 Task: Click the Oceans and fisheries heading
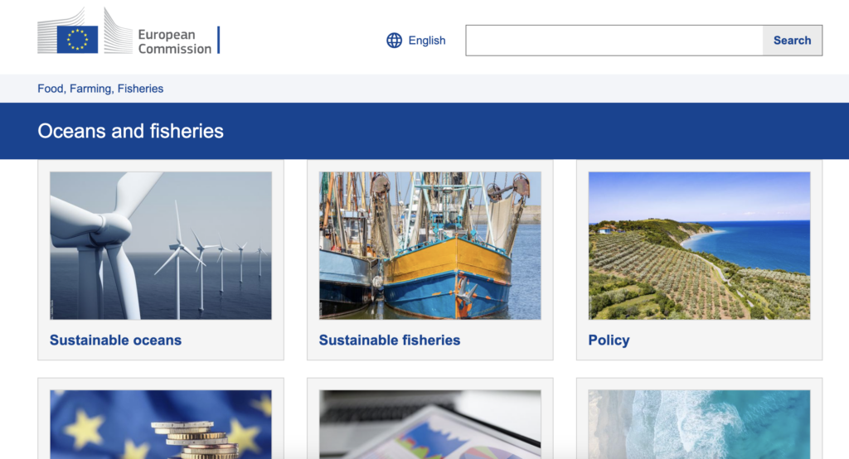click(130, 131)
